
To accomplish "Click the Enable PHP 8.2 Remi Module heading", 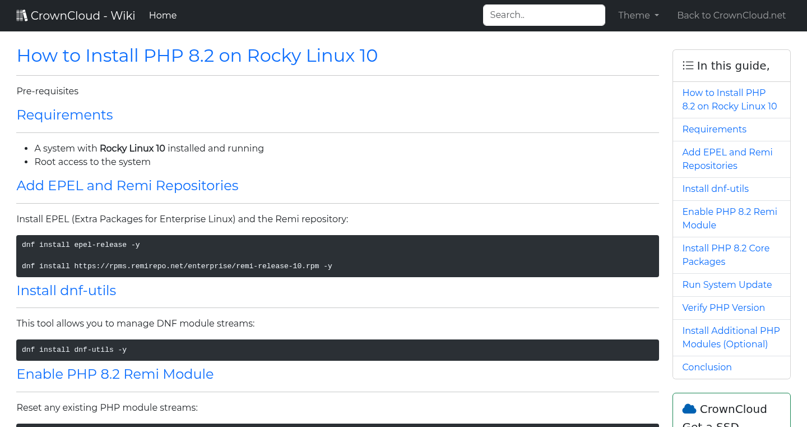I will point(115,374).
